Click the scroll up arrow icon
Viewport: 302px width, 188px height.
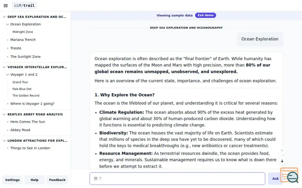[x=282, y=151]
